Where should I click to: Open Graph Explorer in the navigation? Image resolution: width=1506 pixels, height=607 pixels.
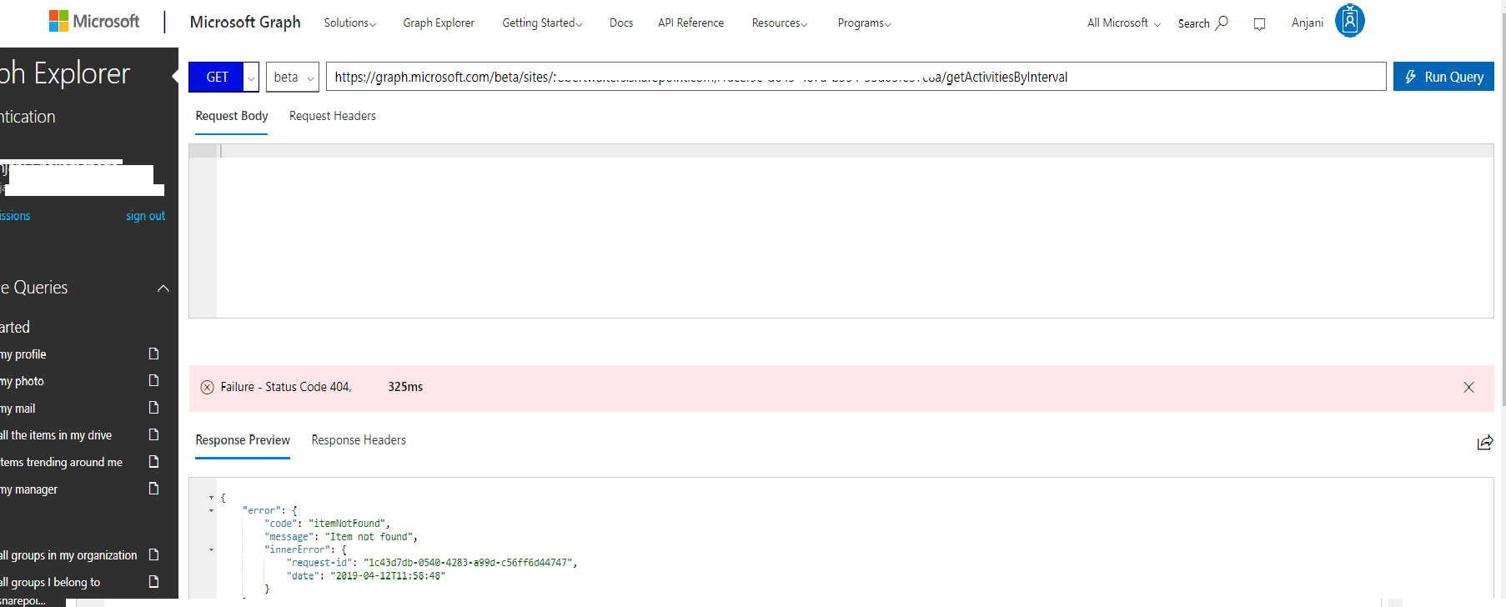[x=439, y=23]
